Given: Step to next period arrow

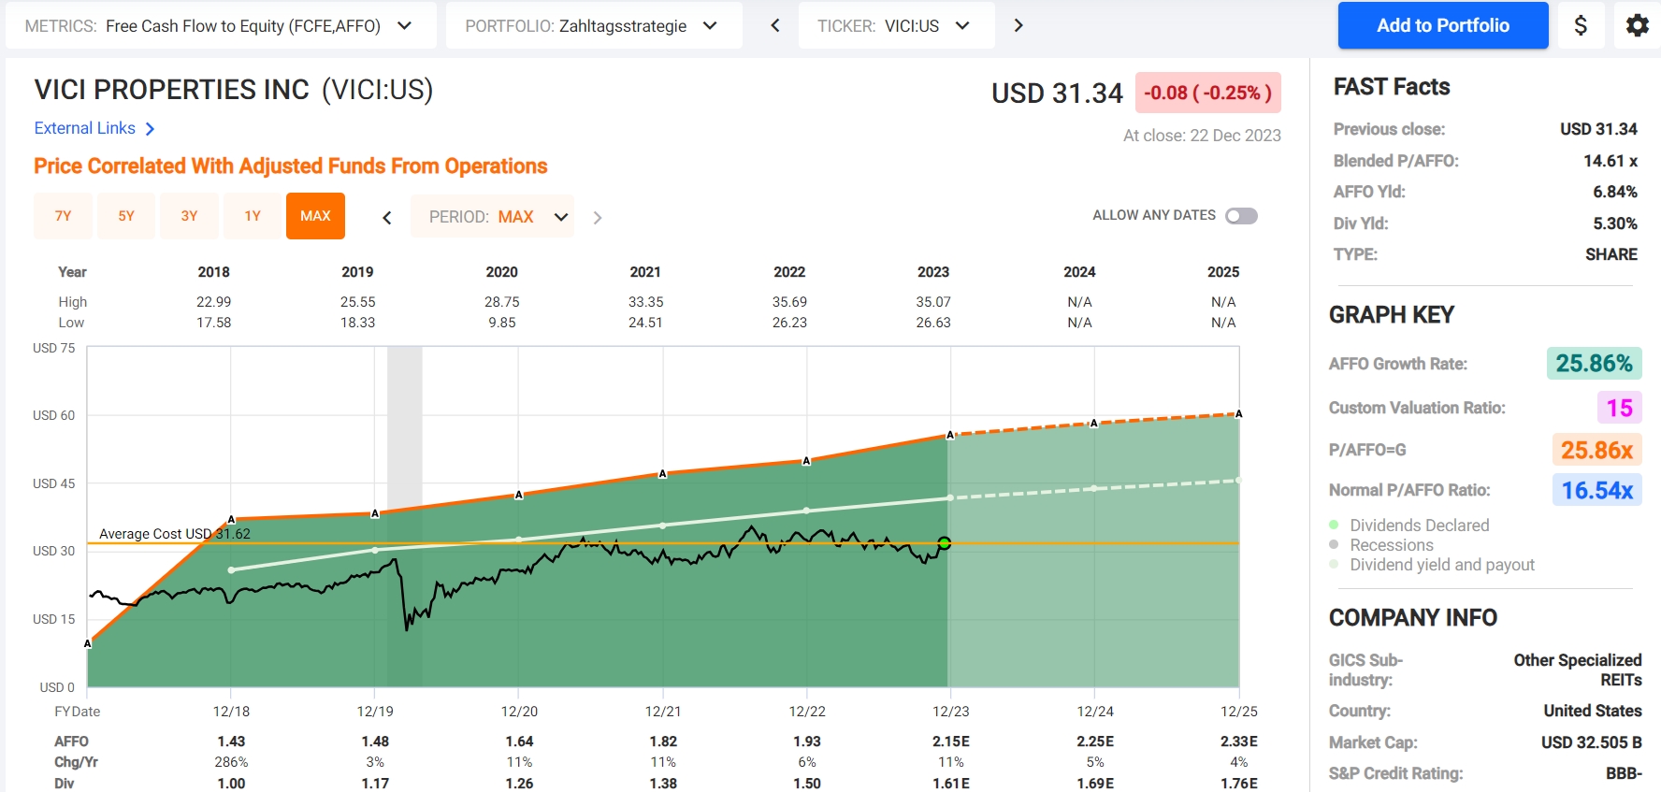Looking at the screenshot, I should coord(598,217).
